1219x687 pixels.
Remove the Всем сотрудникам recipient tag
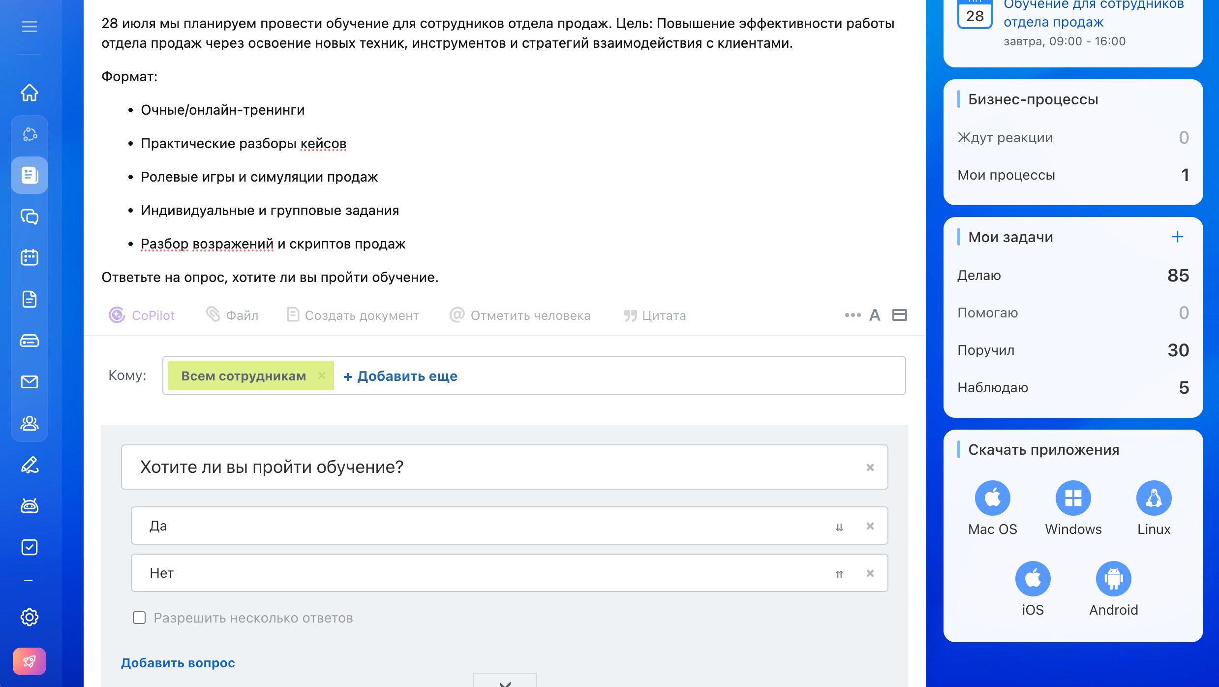pyautogui.click(x=322, y=375)
